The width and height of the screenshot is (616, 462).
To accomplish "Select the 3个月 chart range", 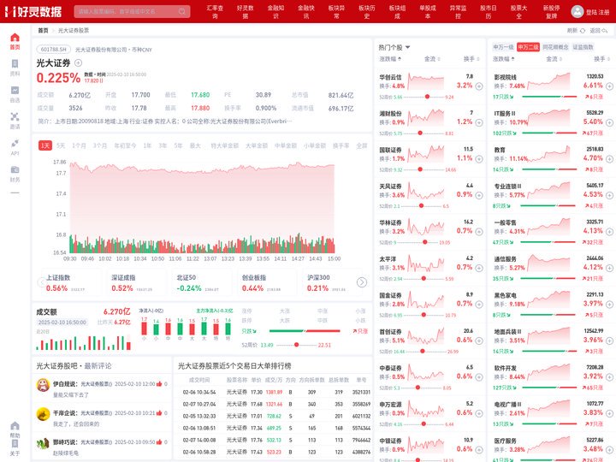I will click(100, 145).
